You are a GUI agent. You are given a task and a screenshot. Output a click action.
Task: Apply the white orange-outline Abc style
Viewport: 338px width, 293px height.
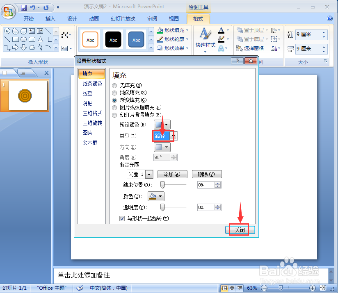pyautogui.click(x=90, y=40)
